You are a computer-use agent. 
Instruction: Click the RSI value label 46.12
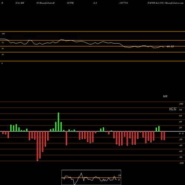tap(170, 47)
